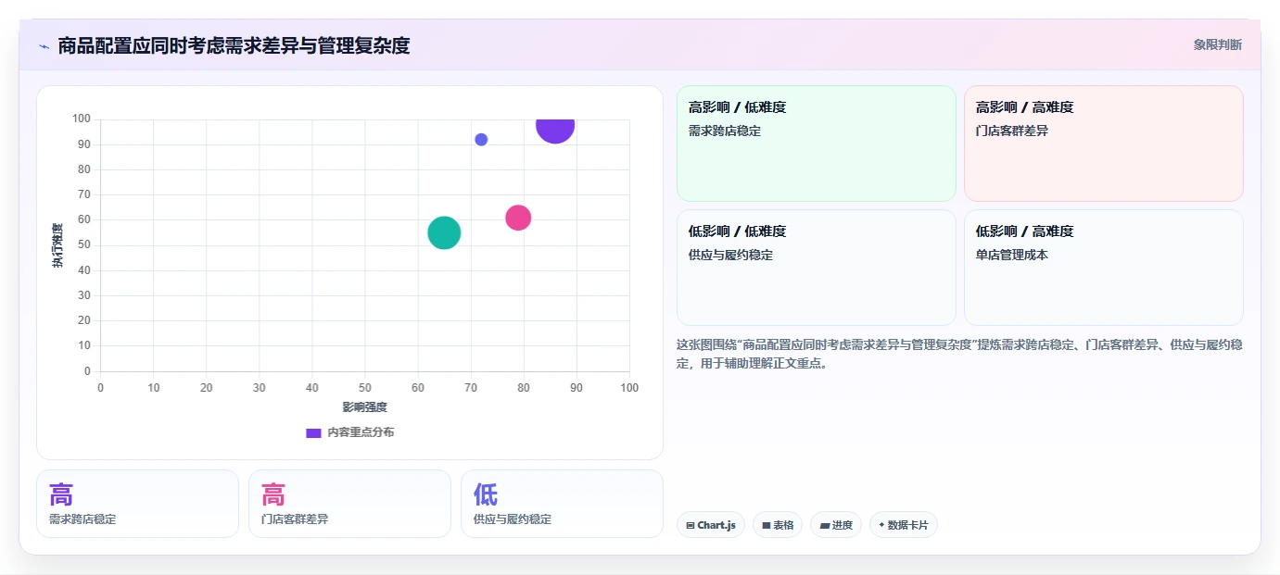Click 供应与履约稳定 text in quadrant card
This screenshot has height=575, width=1280.
(730, 256)
